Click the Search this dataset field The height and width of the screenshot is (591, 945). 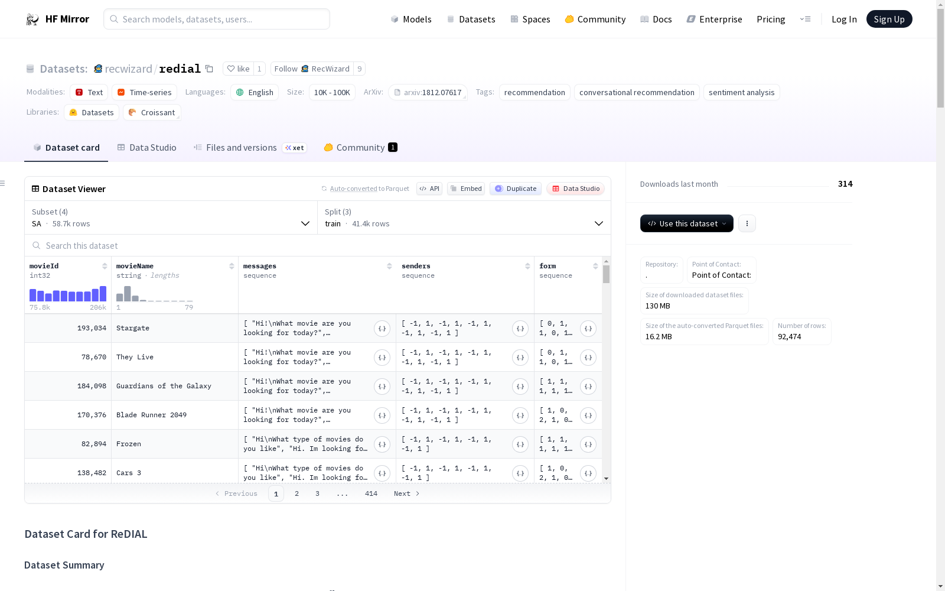tap(318, 245)
